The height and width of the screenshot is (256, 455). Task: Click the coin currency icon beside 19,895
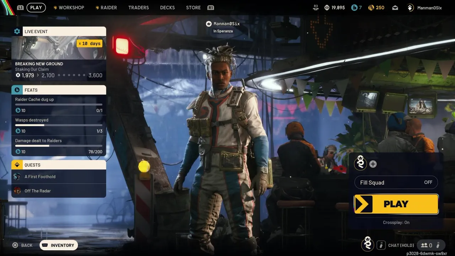tap(327, 7)
